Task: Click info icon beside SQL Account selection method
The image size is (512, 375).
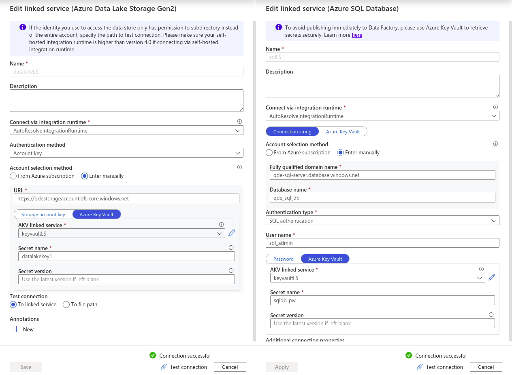Action: pyautogui.click(x=495, y=144)
